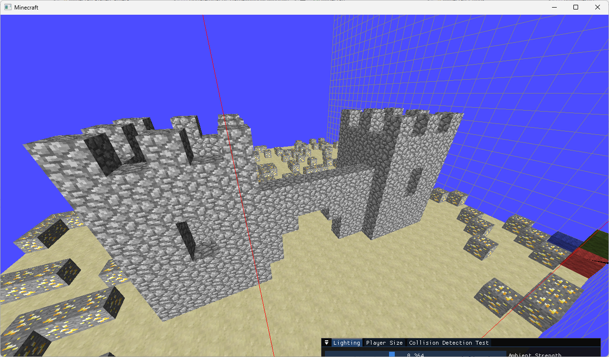Switch to the Lighting tab

[347, 343]
